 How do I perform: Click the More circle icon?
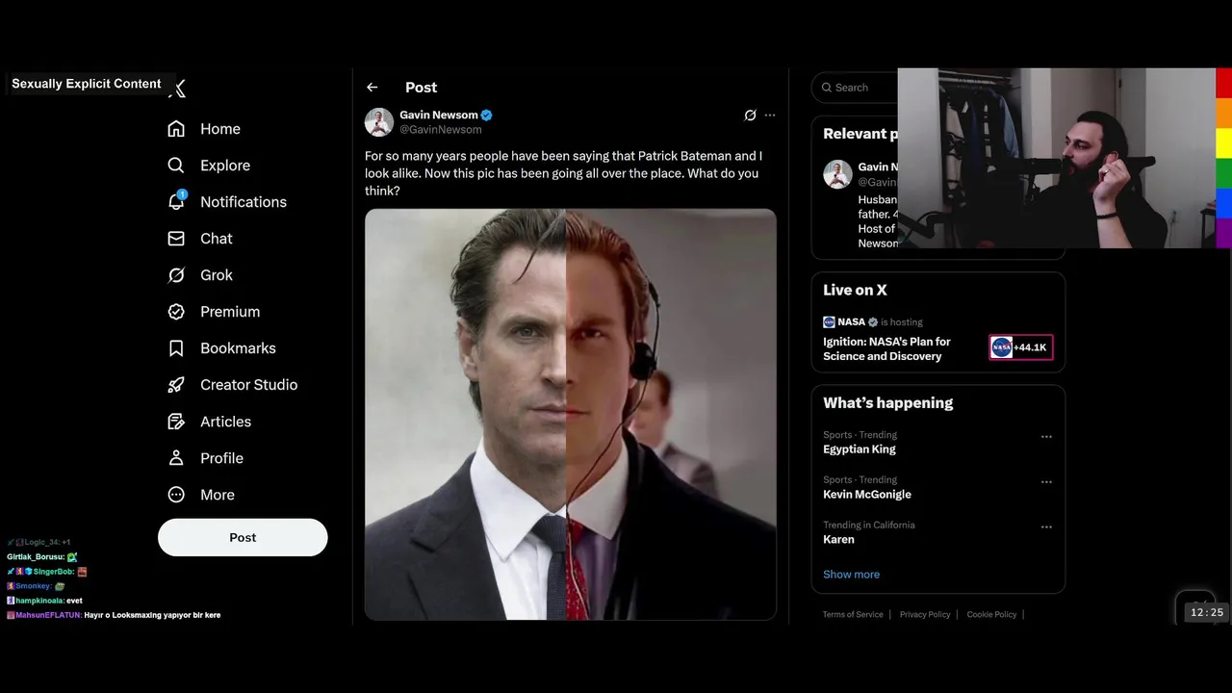[176, 495]
